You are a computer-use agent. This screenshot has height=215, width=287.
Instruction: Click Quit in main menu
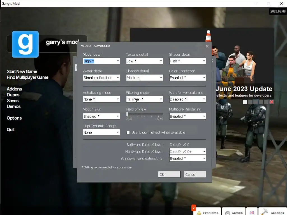(x=11, y=130)
